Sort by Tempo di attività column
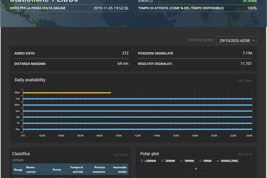The image size is (267, 178). click(x=77, y=169)
